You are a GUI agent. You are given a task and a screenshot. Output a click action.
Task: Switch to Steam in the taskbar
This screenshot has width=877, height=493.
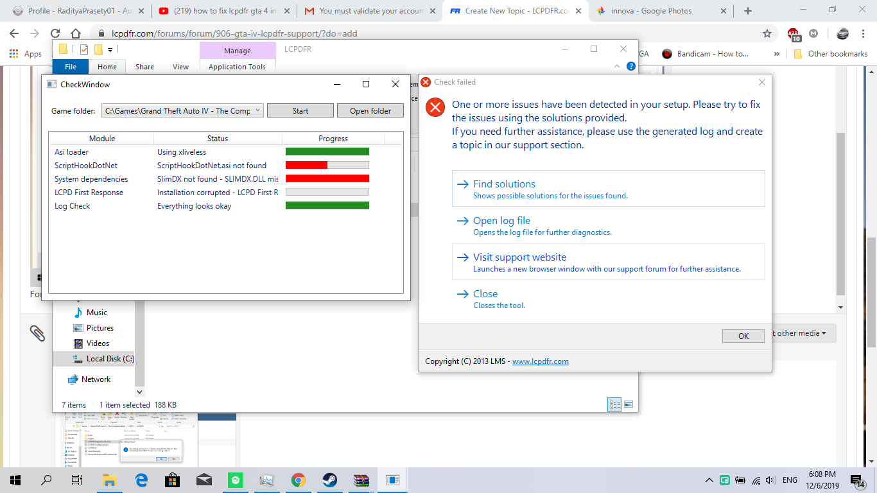tap(330, 480)
